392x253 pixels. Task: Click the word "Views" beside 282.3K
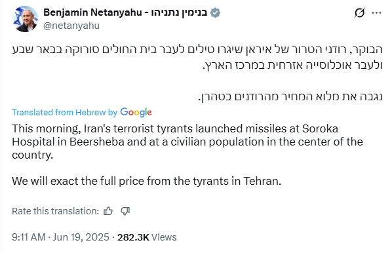click(x=164, y=237)
